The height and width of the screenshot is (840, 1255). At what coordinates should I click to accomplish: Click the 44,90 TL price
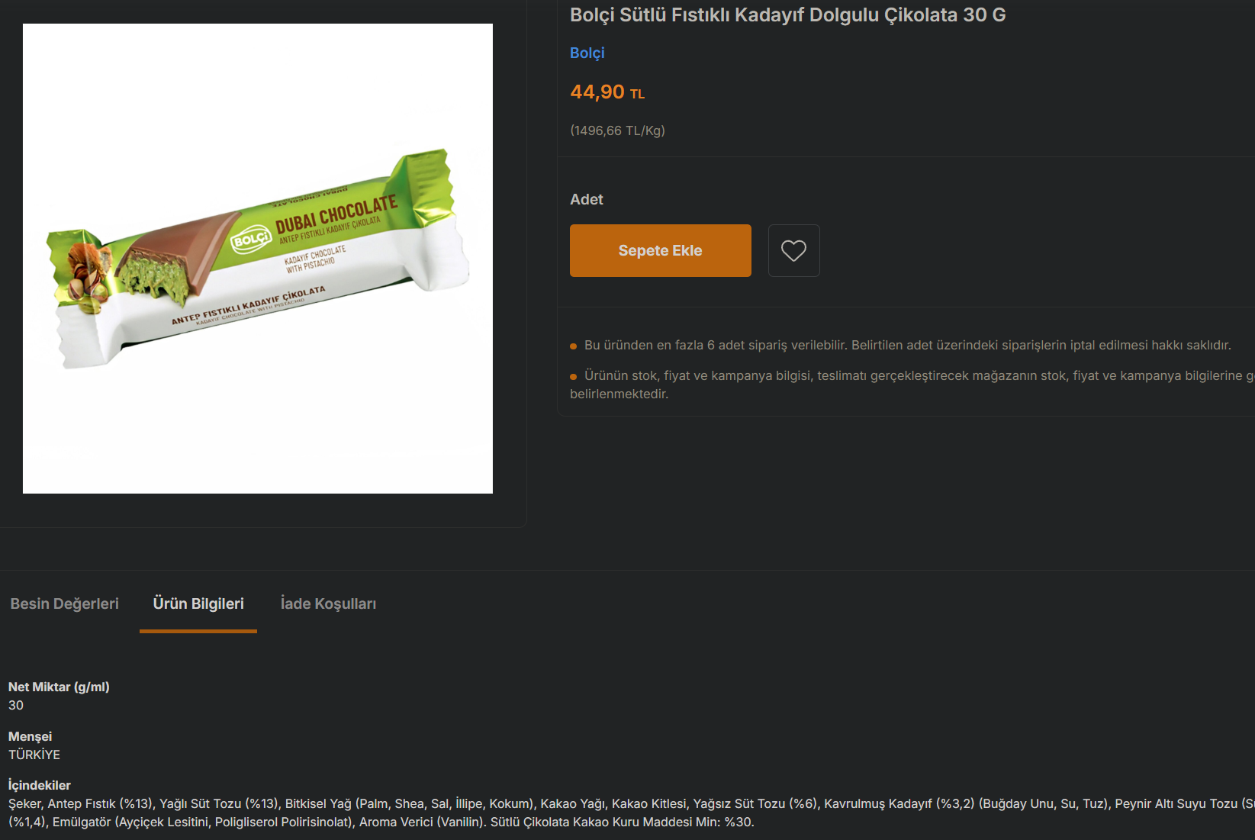607,92
